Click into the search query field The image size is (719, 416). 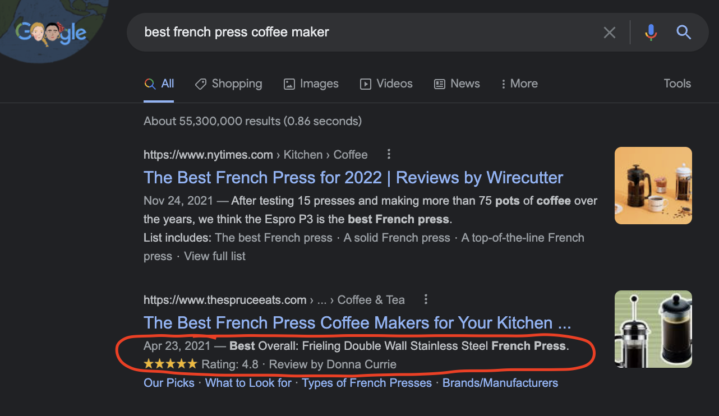tap(365, 32)
